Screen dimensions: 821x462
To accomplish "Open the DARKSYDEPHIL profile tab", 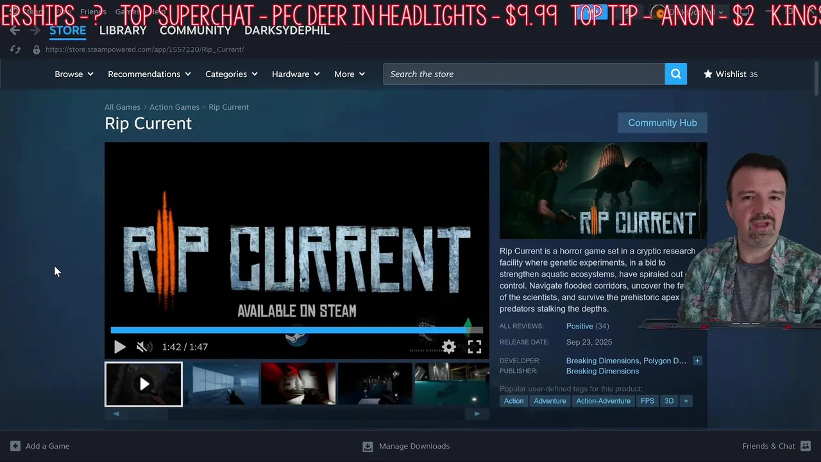I will [x=287, y=30].
